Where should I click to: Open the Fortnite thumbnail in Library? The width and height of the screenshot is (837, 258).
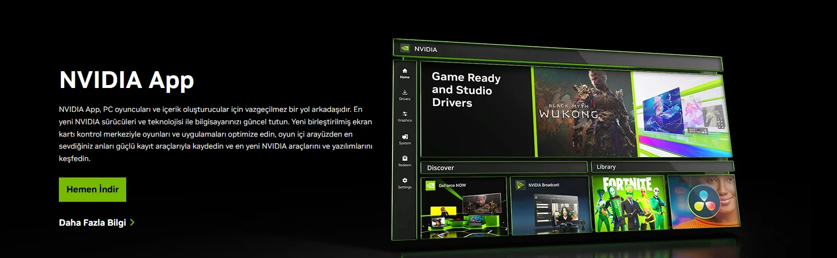pyautogui.click(x=629, y=202)
